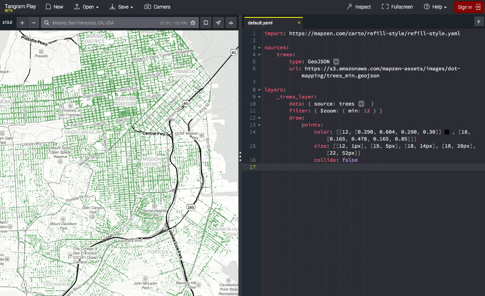Image resolution: width=485 pixels, height=296 pixels.
Task: Collapse the layers block fold arrow
Action: coord(259,90)
